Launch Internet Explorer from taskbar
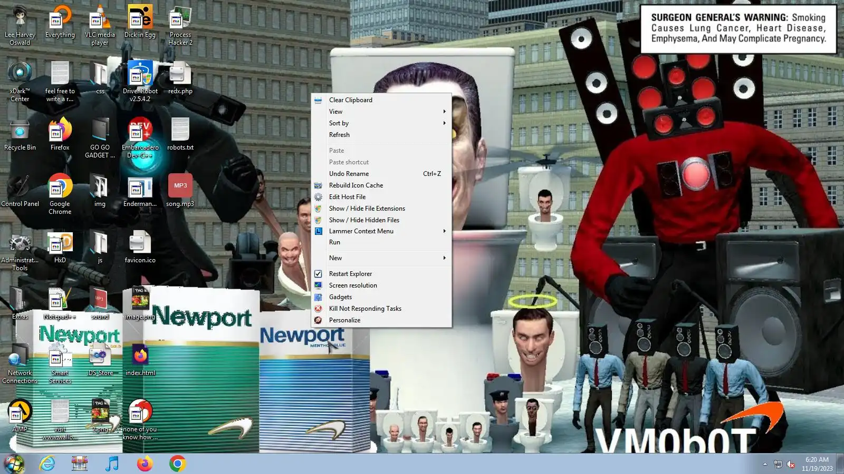 pos(47,463)
